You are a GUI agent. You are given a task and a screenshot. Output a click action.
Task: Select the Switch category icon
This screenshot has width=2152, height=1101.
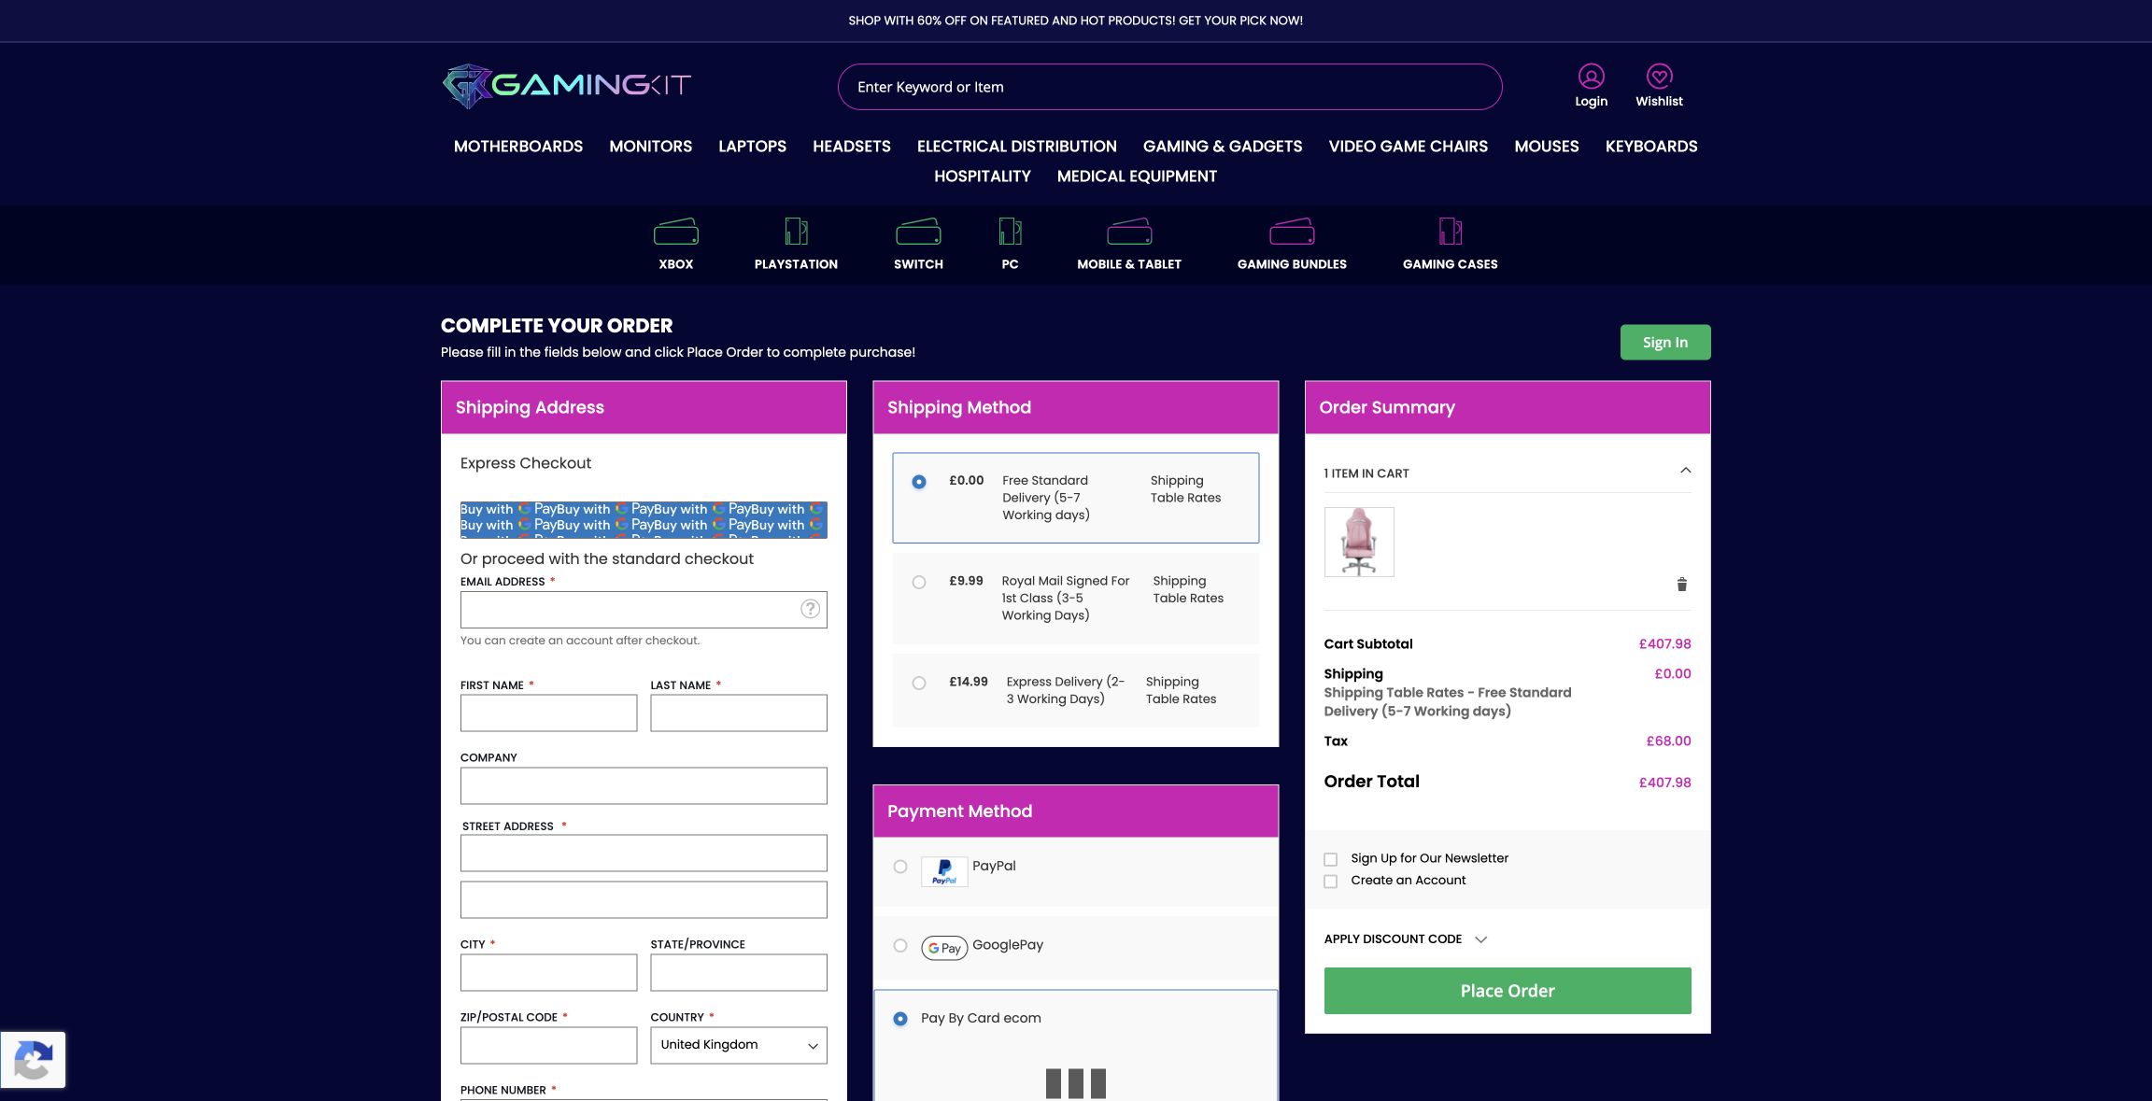tap(918, 231)
